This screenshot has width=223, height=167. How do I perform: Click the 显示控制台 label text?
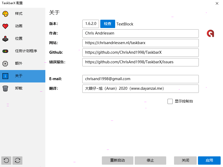pyautogui.click(x=184, y=101)
